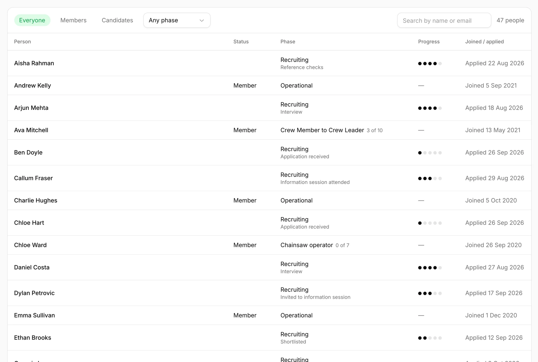Click Ben Doyle's progress dots
The width and height of the screenshot is (538, 362).
430,153
